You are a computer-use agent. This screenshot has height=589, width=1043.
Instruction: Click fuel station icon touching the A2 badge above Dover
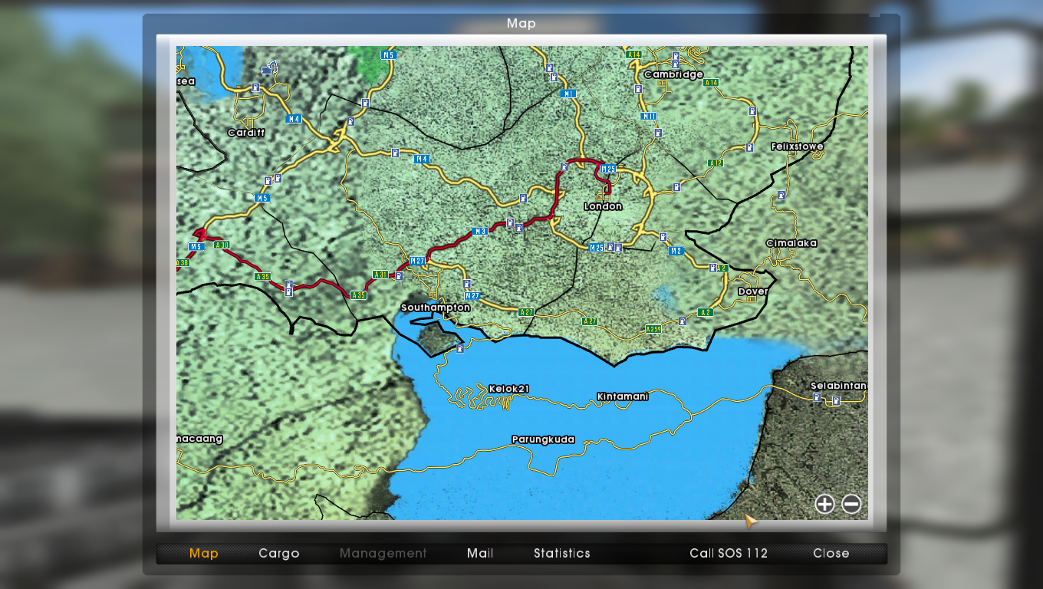[712, 268]
